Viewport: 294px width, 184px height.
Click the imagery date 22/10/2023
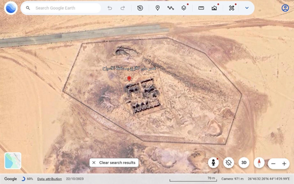[75, 179]
